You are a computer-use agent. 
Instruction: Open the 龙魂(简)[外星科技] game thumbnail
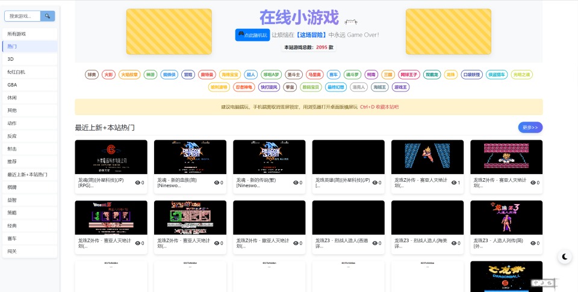point(111,157)
